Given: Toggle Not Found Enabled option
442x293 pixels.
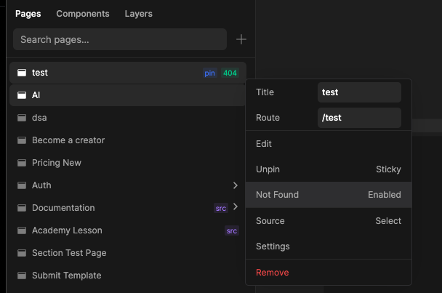Looking at the screenshot, I should (x=329, y=195).
